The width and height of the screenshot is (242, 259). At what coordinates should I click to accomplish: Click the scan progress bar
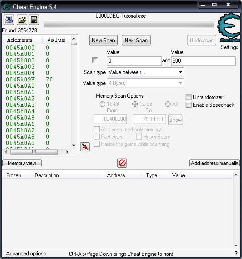(129, 25)
